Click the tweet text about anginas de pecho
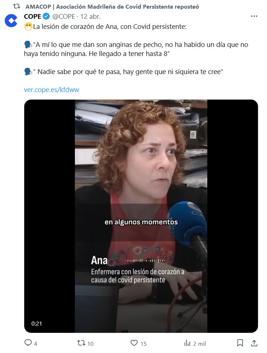 pos(136,49)
